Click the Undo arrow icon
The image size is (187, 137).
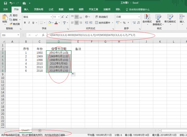click(x=11, y=3)
